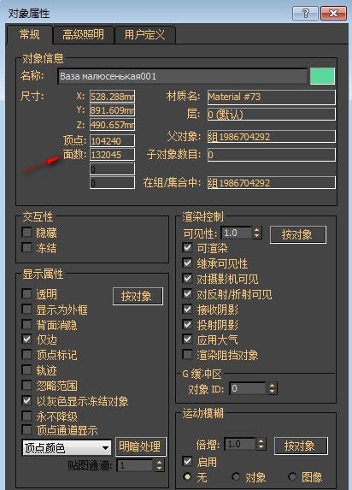
Task: Click the 名称 object name field
Action: point(183,76)
